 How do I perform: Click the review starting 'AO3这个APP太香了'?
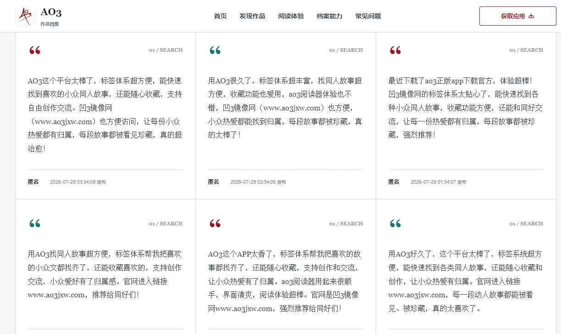(x=285, y=281)
